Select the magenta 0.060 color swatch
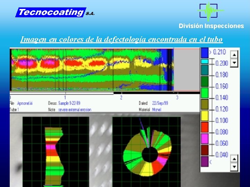 coord(205,139)
